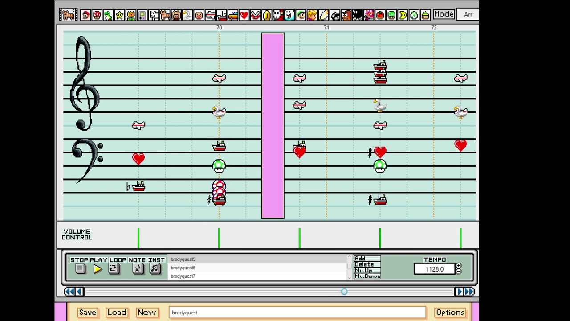Pick the yellow star instrument
Image resolution: width=570 pixels, height=321 pixels.
click(119, 15)
